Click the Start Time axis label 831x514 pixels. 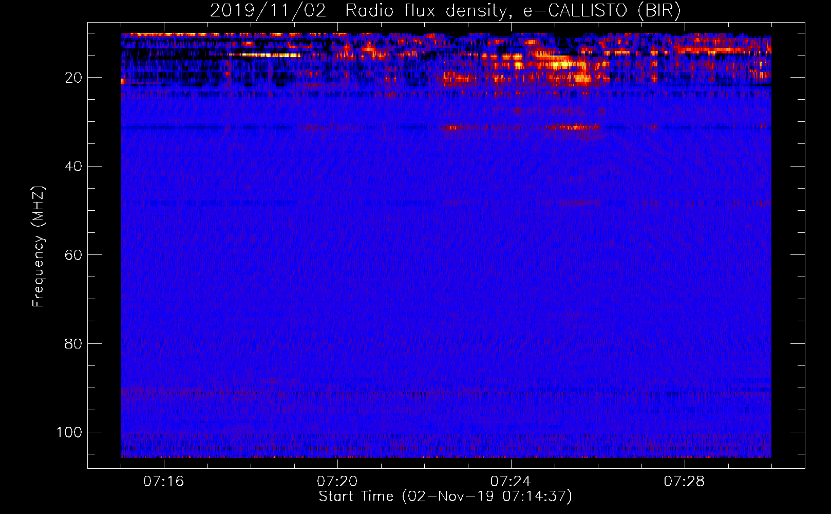click(445, 497)
